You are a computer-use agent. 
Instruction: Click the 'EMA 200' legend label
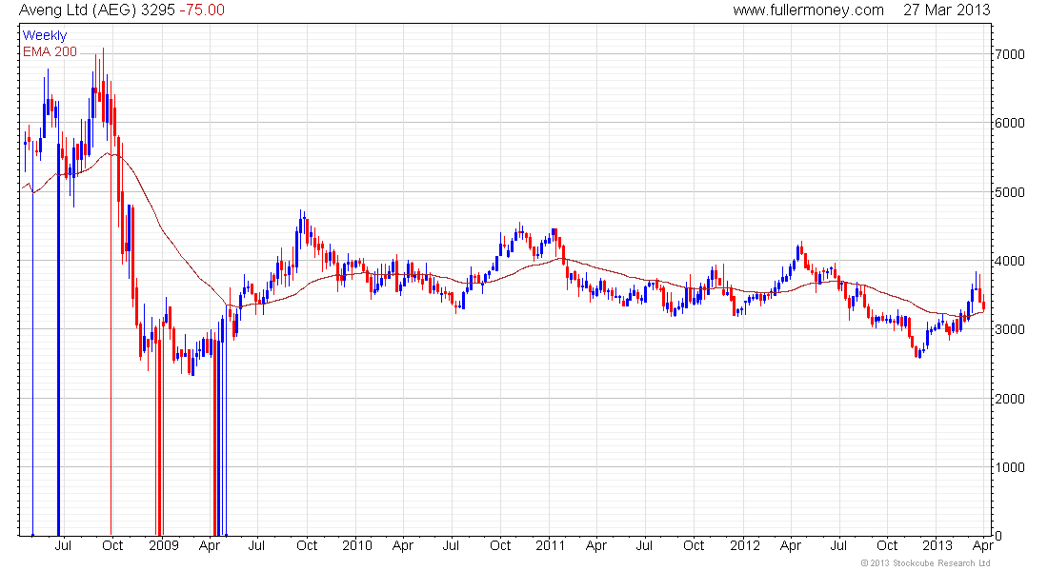[x=50, y=51]
